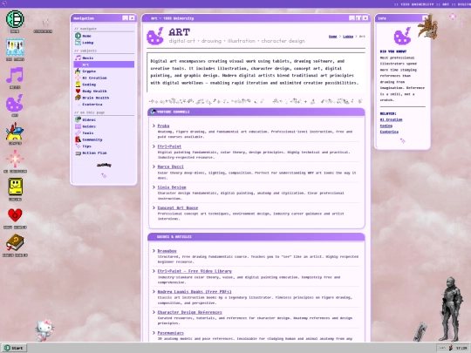Open the Art palette desktop icon

pos(15,103)
